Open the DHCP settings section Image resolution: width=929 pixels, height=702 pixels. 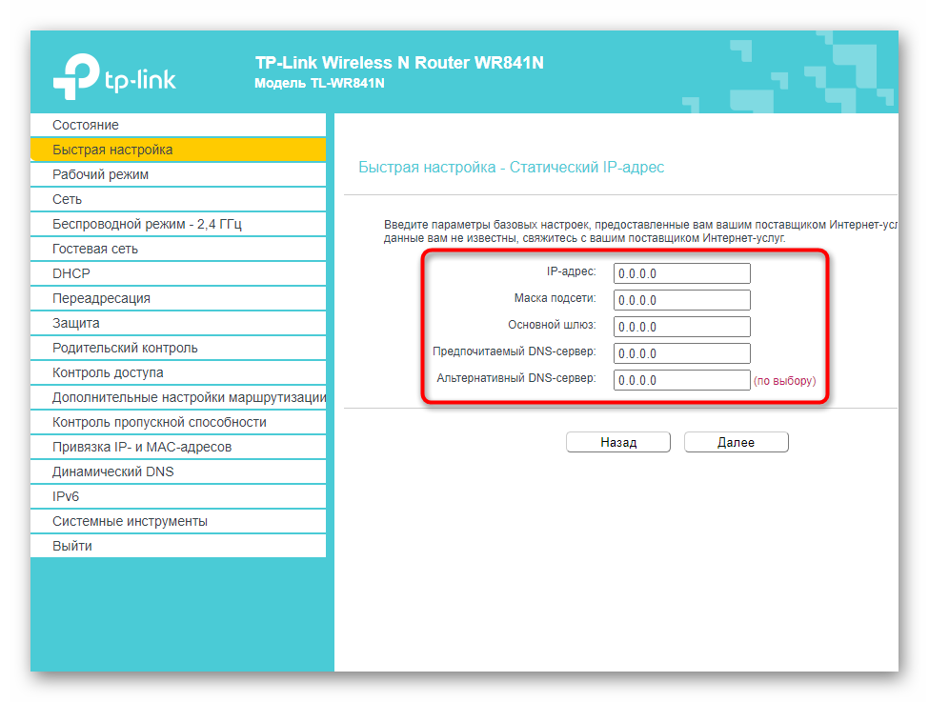coord(71,273)
